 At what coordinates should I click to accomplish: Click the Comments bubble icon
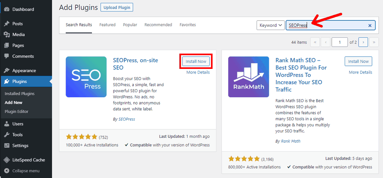[7, 56]
